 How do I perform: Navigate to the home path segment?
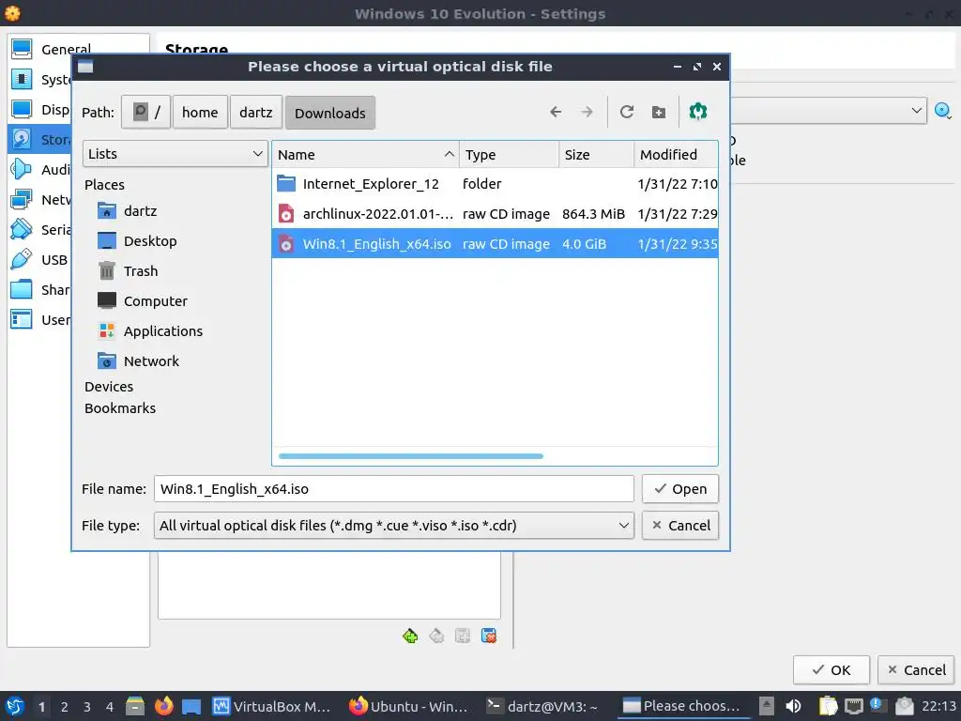(x=200, y=113)
